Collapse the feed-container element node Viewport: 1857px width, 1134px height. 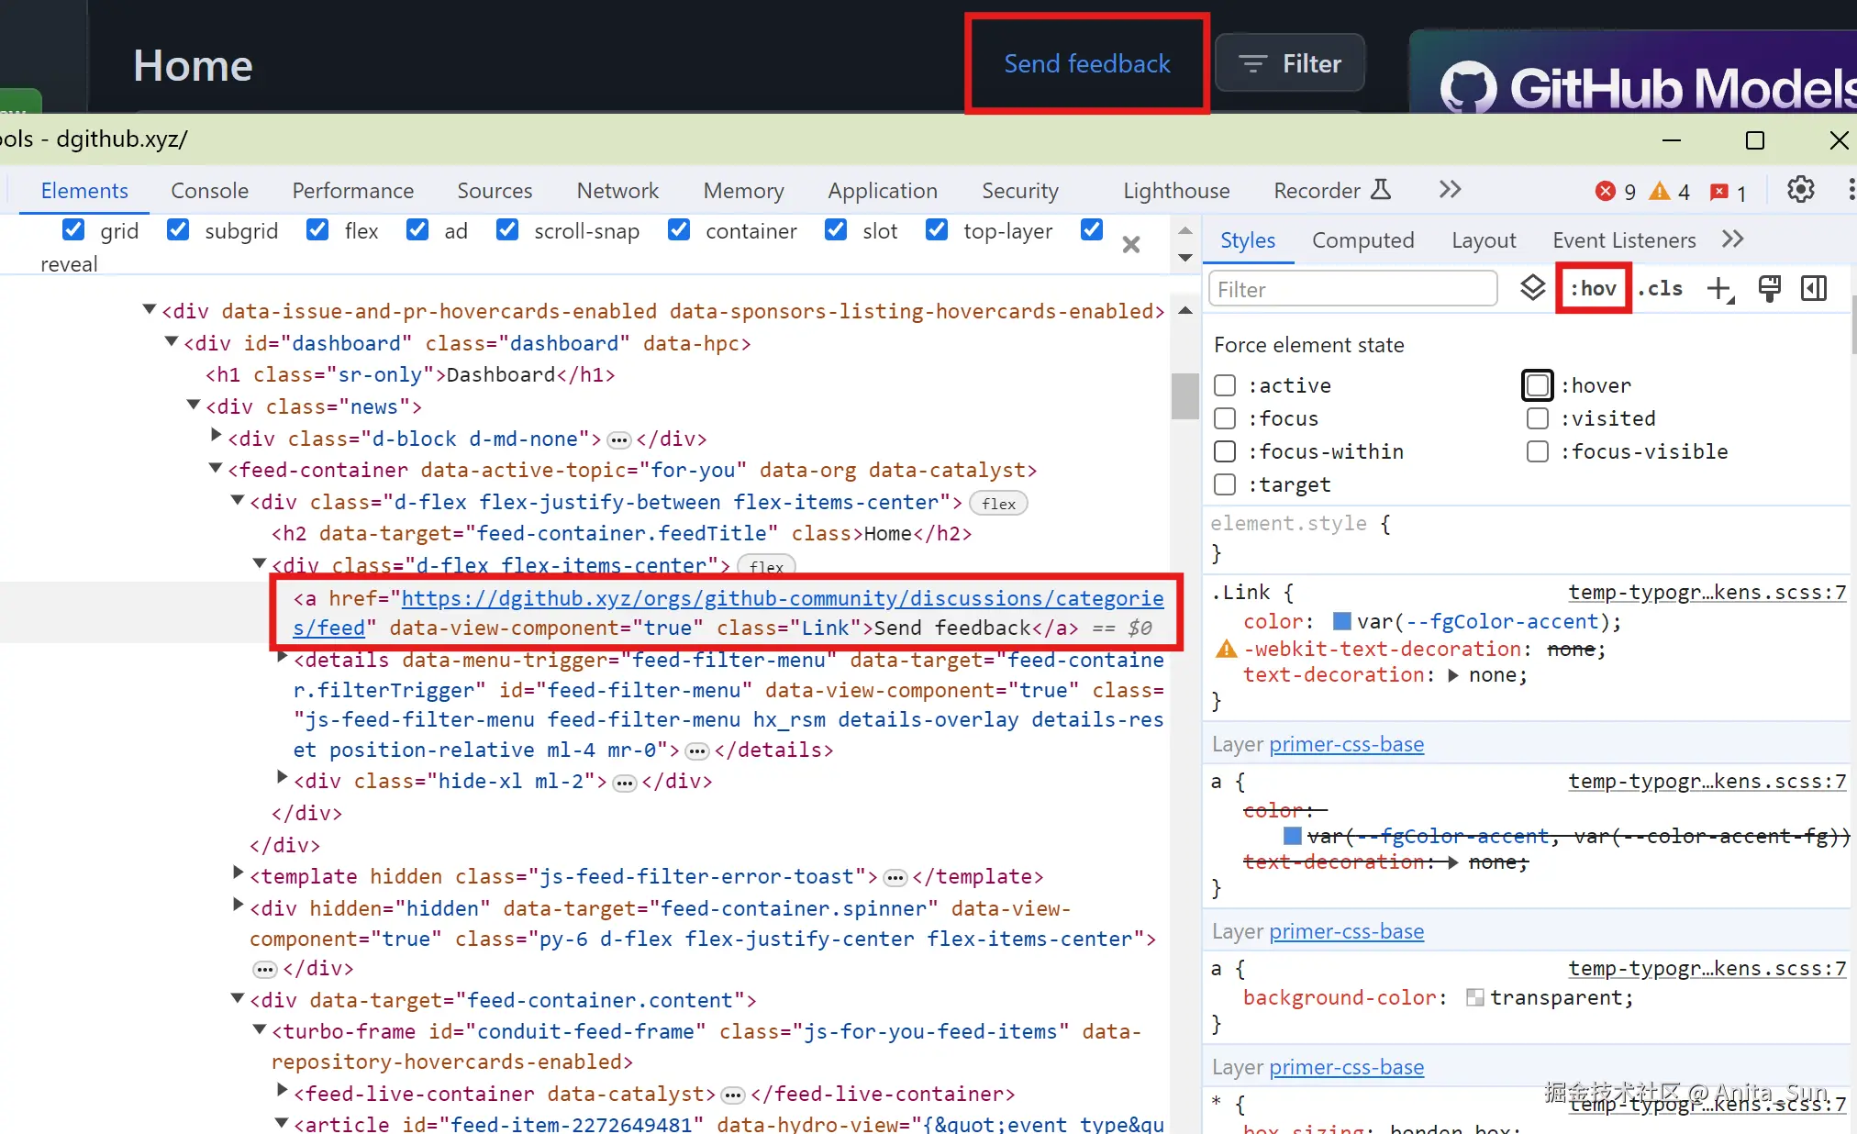(x=217, y=469)
